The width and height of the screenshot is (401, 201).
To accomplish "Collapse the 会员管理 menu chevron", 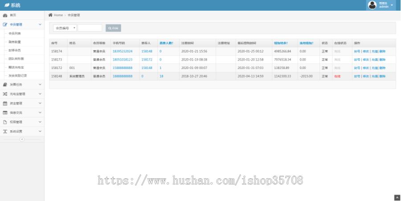I will click(x=40, y=24).
